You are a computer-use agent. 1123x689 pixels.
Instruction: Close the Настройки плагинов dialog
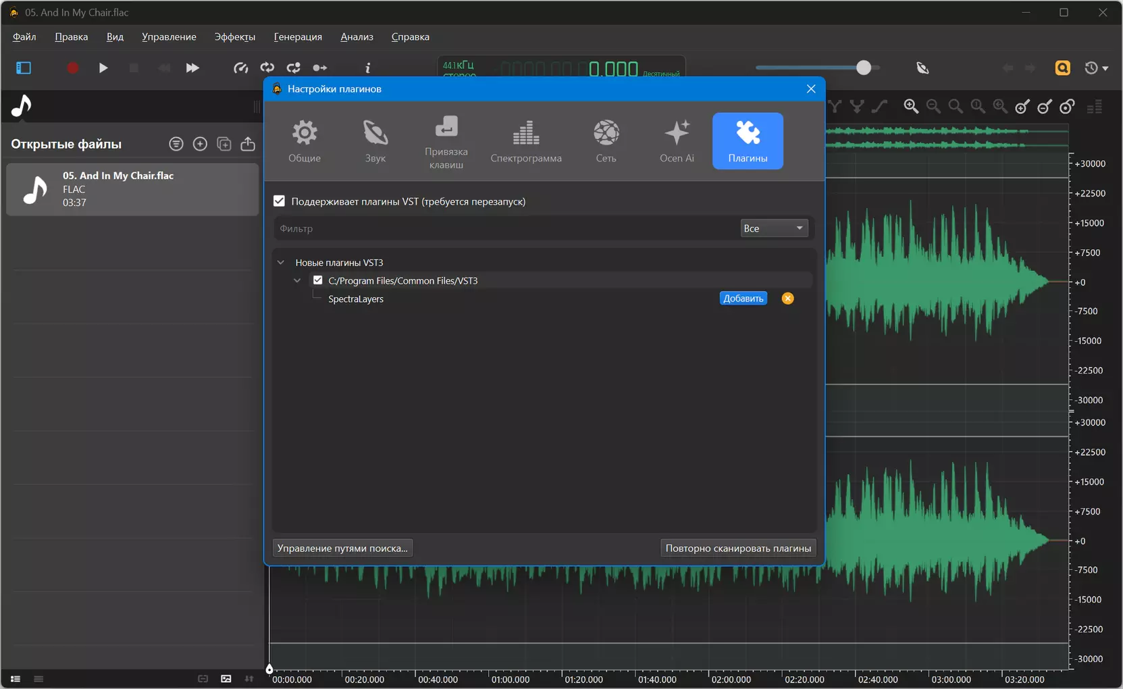811,88
